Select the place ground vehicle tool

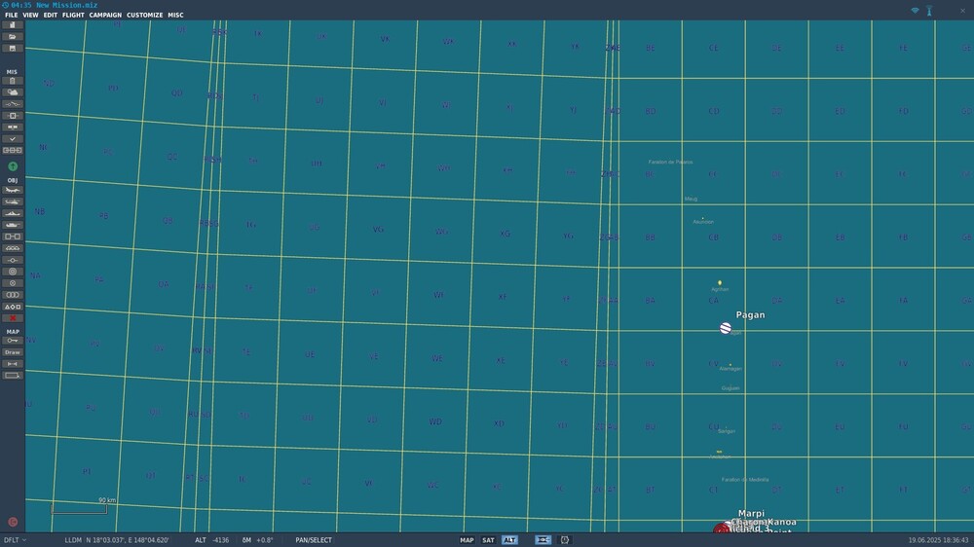point(13,225)
